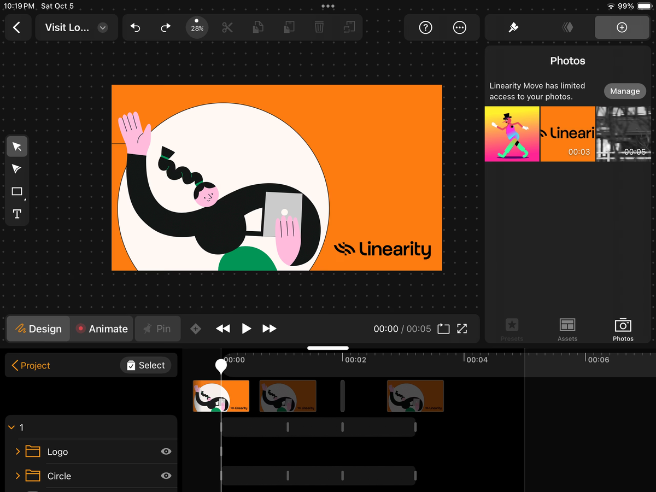Select the second dimmed scene thumbnail
Viewport: 656px width, 492px height.
[x=288, y=396]
